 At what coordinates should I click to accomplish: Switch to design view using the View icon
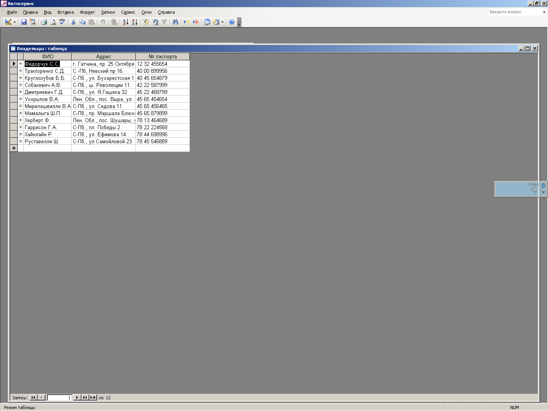coord(8,22)
